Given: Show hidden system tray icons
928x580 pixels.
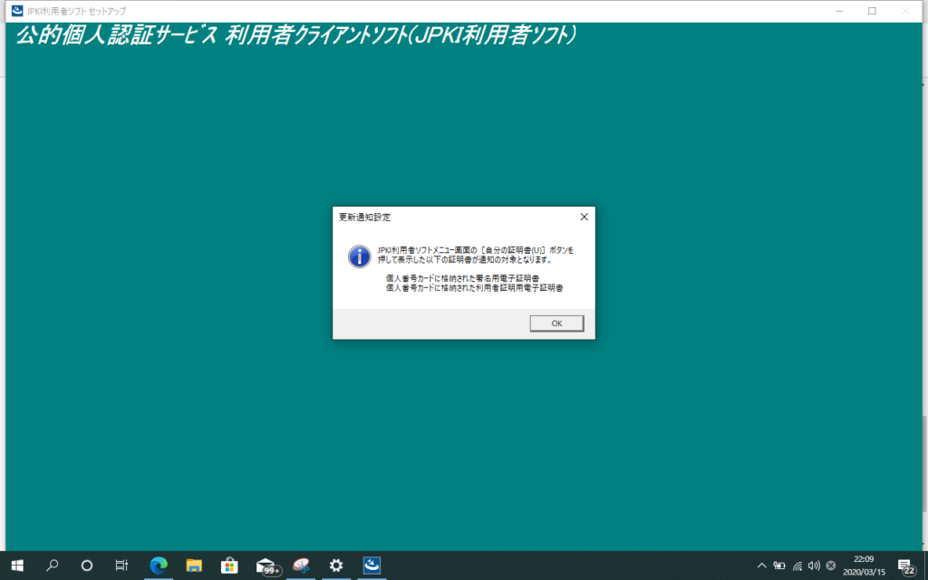Looking at the screenshot, I should [x=761, y=565].
